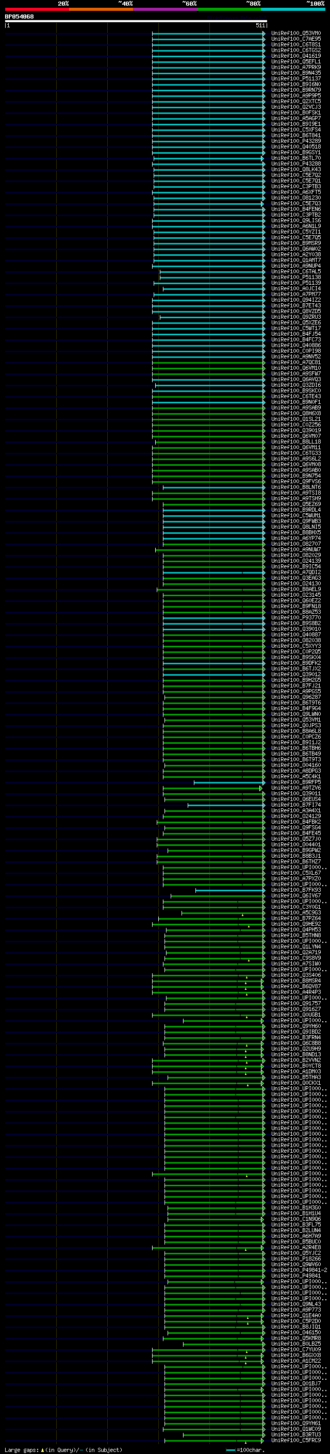
Task: Open hit UniRef100_B9RN79
Action: click(295, 90)
